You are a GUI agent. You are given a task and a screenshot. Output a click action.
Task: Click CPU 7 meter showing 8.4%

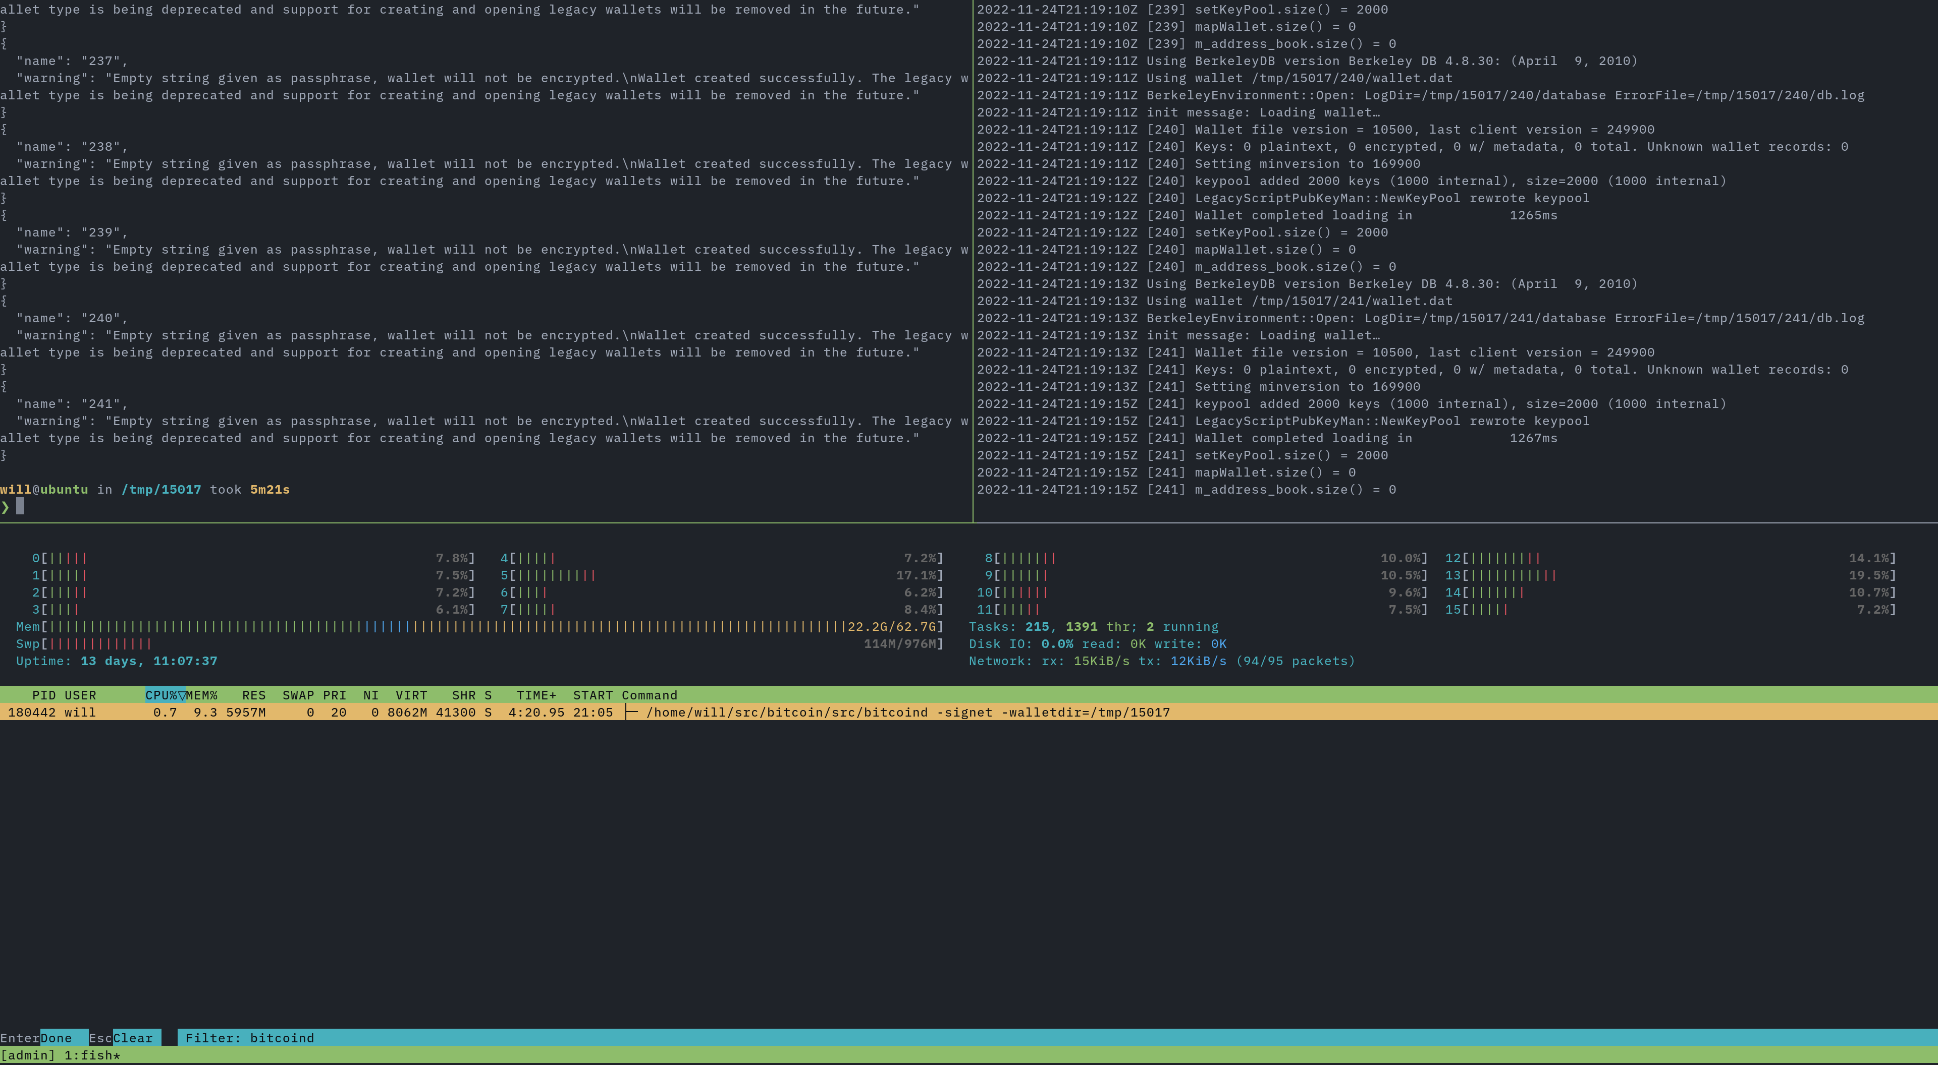pyautogui.click(x=722, y=610)
